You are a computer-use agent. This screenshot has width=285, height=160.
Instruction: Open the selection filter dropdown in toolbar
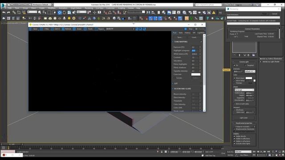pos(32,12)
